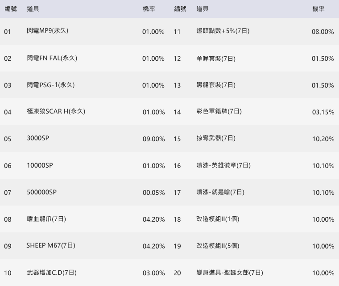Image resolution: width=339 pixels, height=286 pixels.
Task: Select SHEEP M67(7日) in the list
Action: [x=50, y=246]
